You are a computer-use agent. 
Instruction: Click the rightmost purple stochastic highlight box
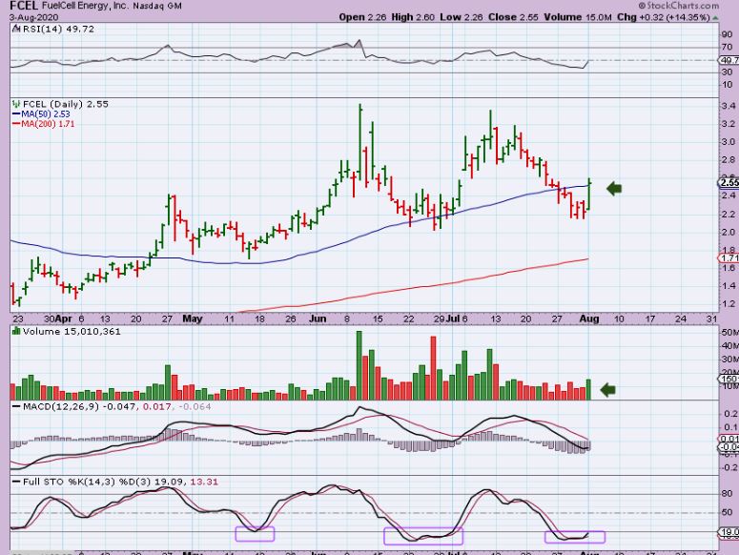coord(575,537)
